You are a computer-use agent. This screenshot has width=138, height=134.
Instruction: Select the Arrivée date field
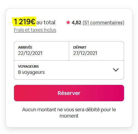[x=42, y=51]
